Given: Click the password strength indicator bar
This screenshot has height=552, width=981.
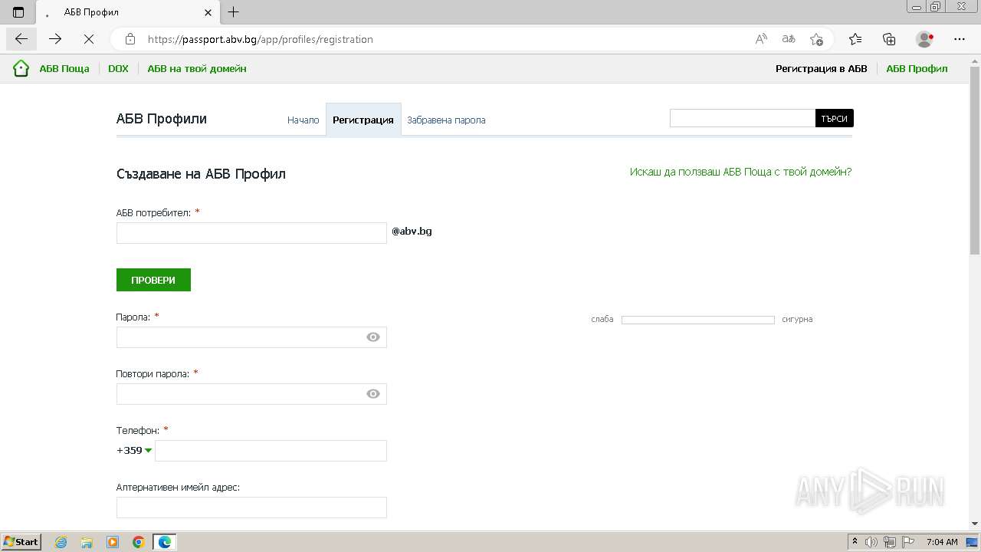Looking at the screenshot, I should (x=698, y=320).
